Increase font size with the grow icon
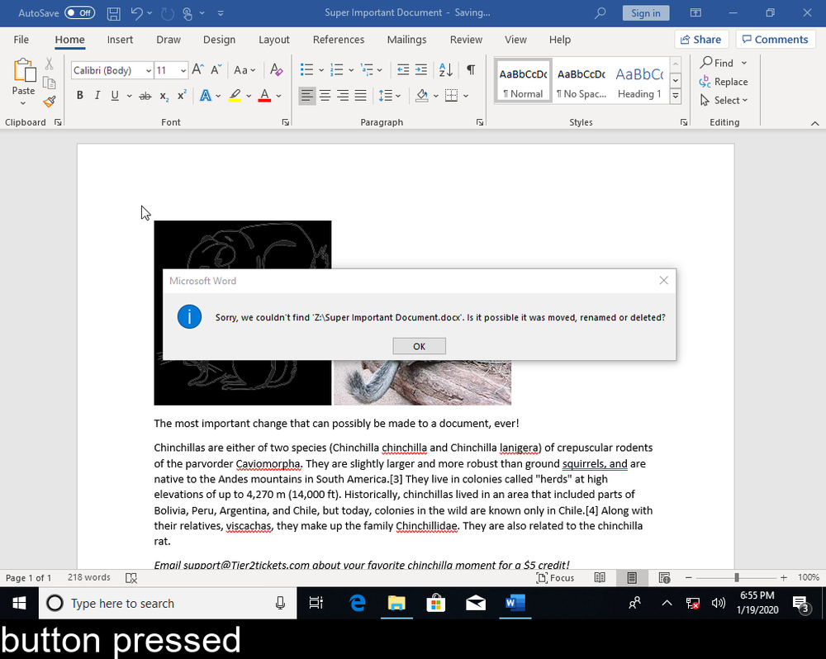The width and height of the screenshot is (826, 659). tap(198, 69)
